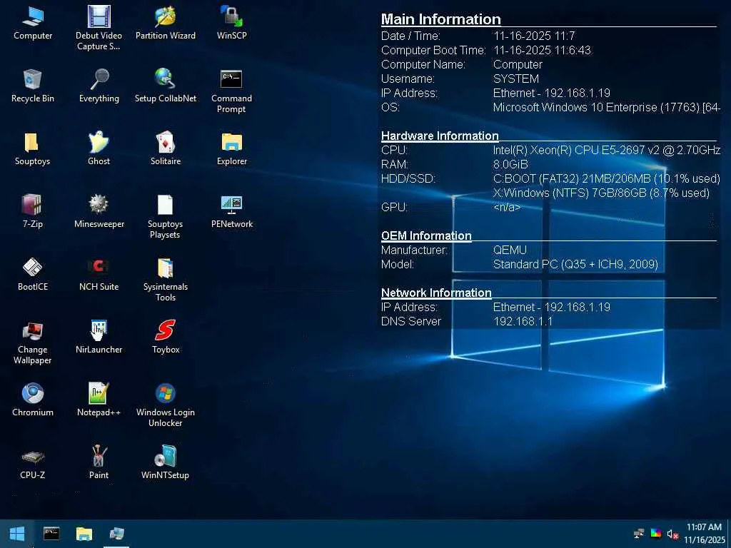Screen dimensions: 731x548
Task: Select the active network app taskbar button
Action: coord(116,534)
